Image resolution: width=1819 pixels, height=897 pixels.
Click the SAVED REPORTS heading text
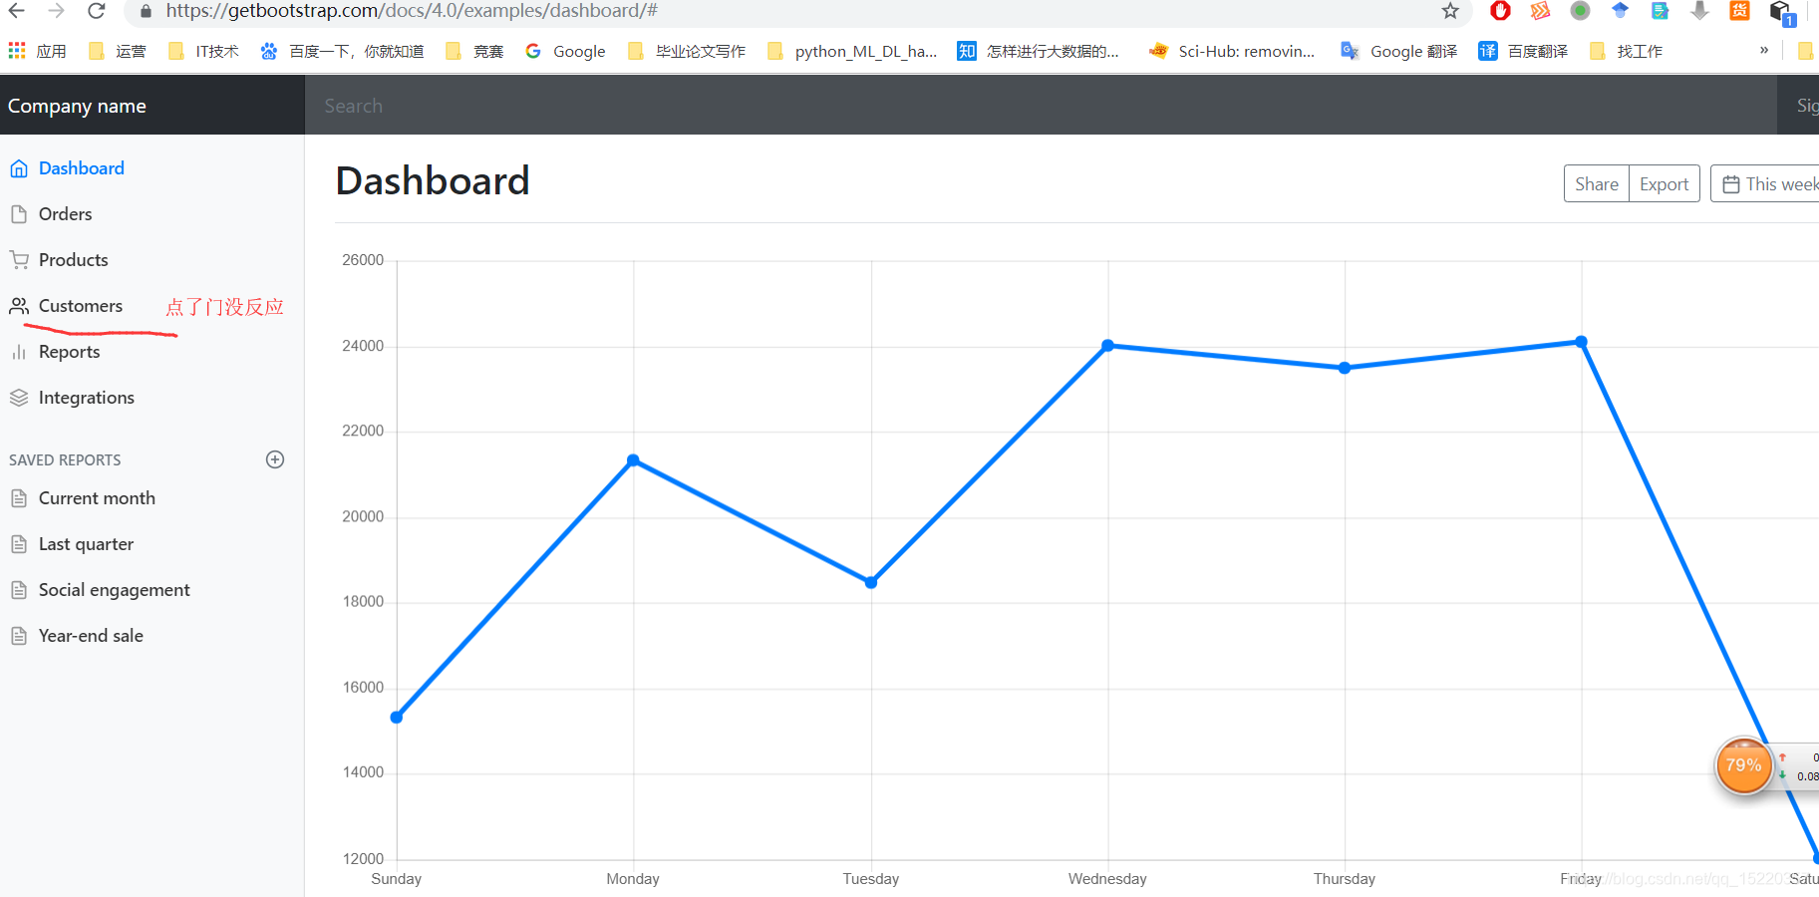(x=65, y=460)
